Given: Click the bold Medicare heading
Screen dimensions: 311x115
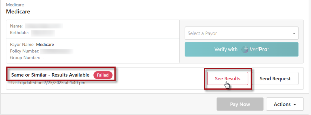Looking at the screenshot, I should tap(18, 12).
